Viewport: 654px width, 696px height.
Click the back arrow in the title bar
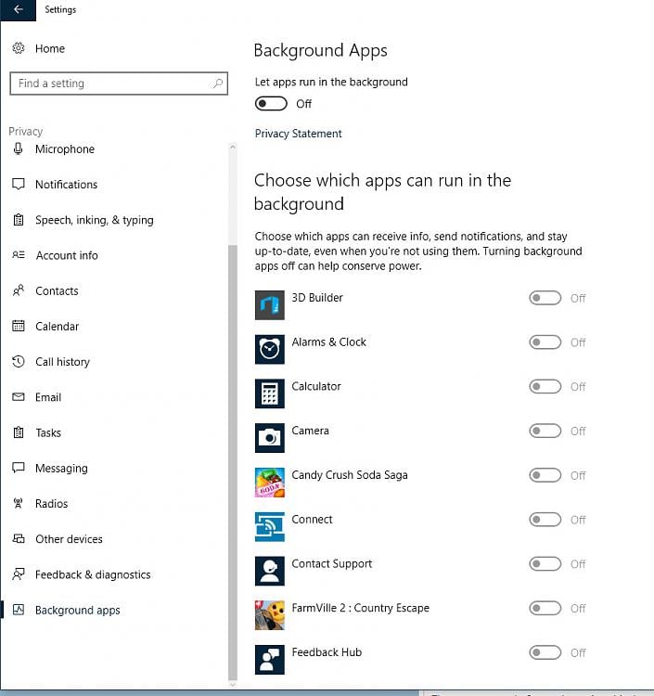coord(19,10)
